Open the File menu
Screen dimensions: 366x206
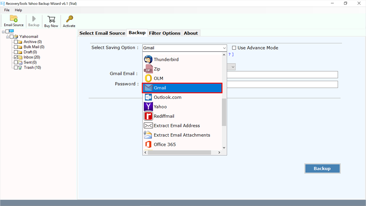[x=7, y=10]
